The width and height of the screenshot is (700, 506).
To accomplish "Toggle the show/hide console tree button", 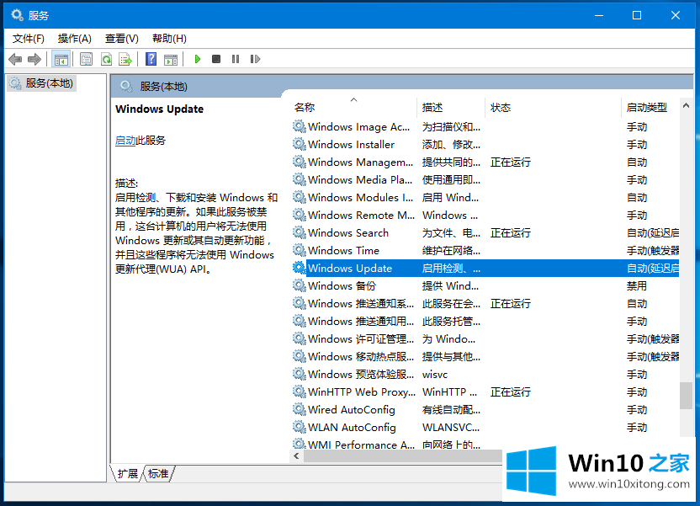I will click(x=61, y=59).
